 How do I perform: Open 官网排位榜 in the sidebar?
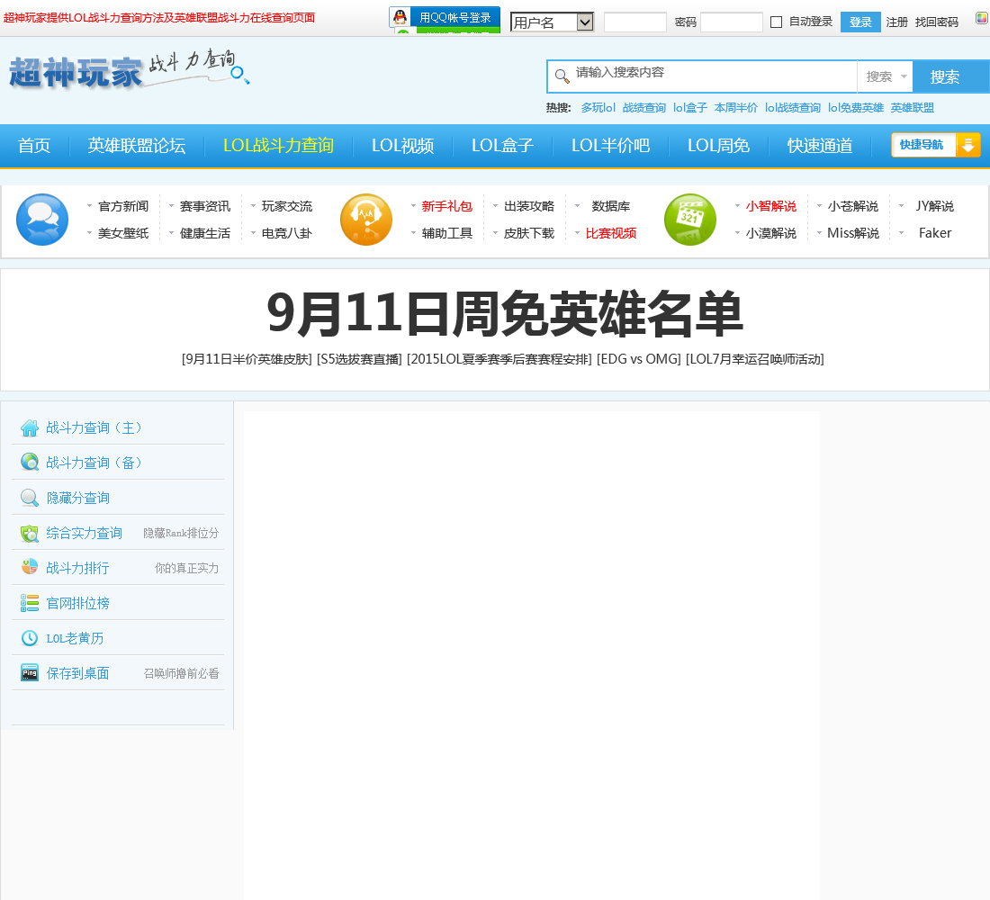[78, 603]
